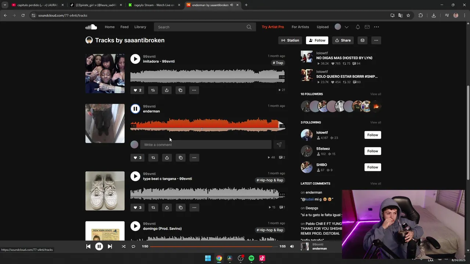Viewport: 470px width, 264px height.
Task: Seek within the imitadora waveform
Action: pyautogui.click(x=207, y=76)
